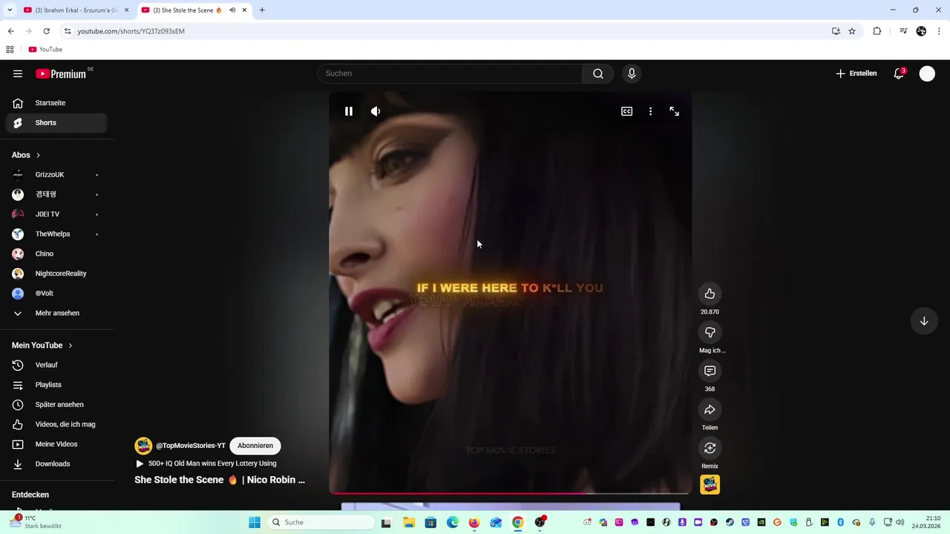Open the YouTube bookmark in bookmarks bar
950x534 pixels.
45,50
